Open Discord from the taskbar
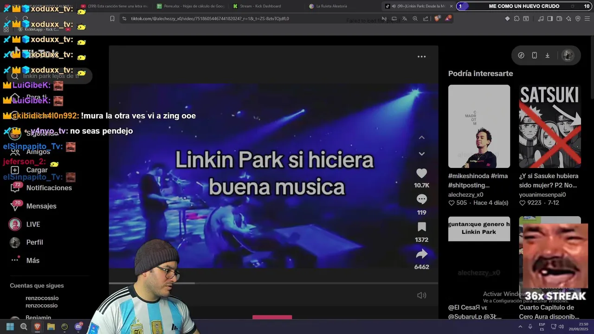This screenshot has height=334, width=594. coord(78,327)
